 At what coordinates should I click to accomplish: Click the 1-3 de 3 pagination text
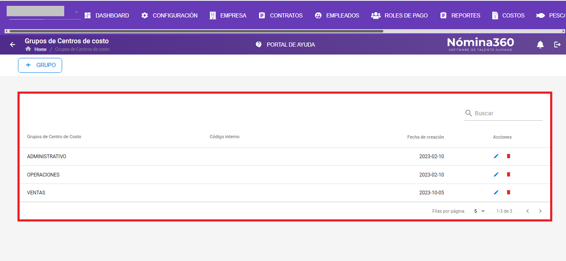pyautogui.click(x=504, y=211)
